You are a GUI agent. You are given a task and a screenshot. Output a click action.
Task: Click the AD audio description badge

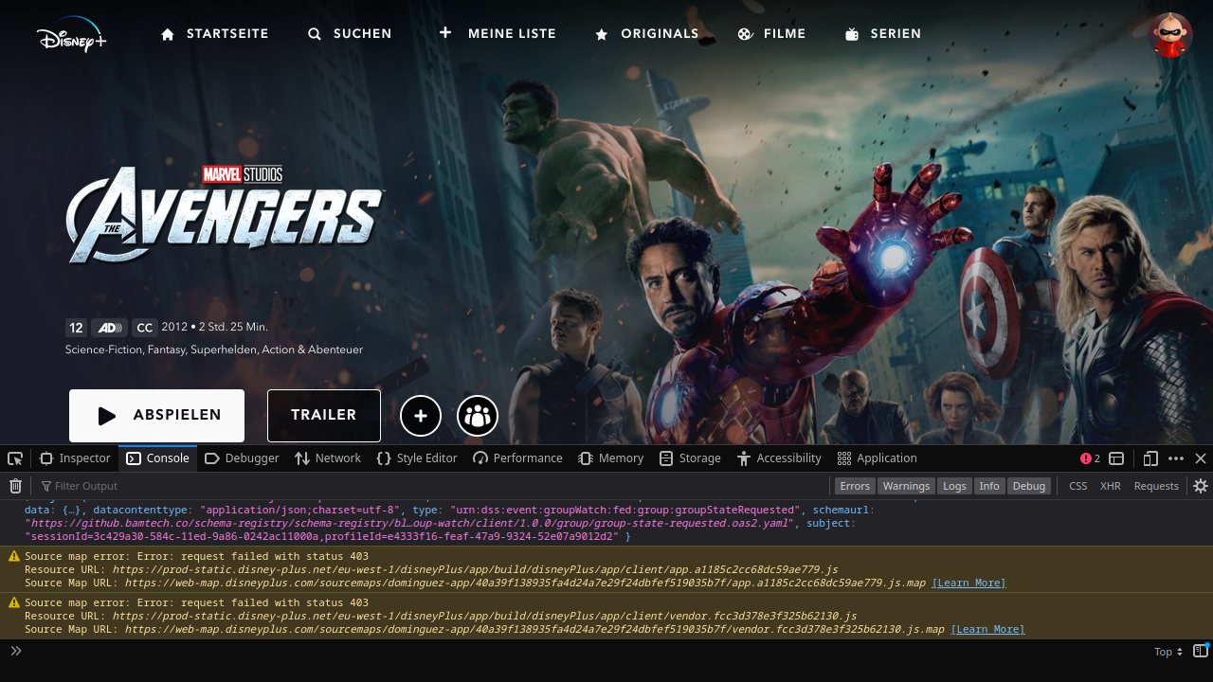point(110,328)
